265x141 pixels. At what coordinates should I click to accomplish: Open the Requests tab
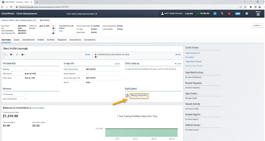(x=62, y=40)
